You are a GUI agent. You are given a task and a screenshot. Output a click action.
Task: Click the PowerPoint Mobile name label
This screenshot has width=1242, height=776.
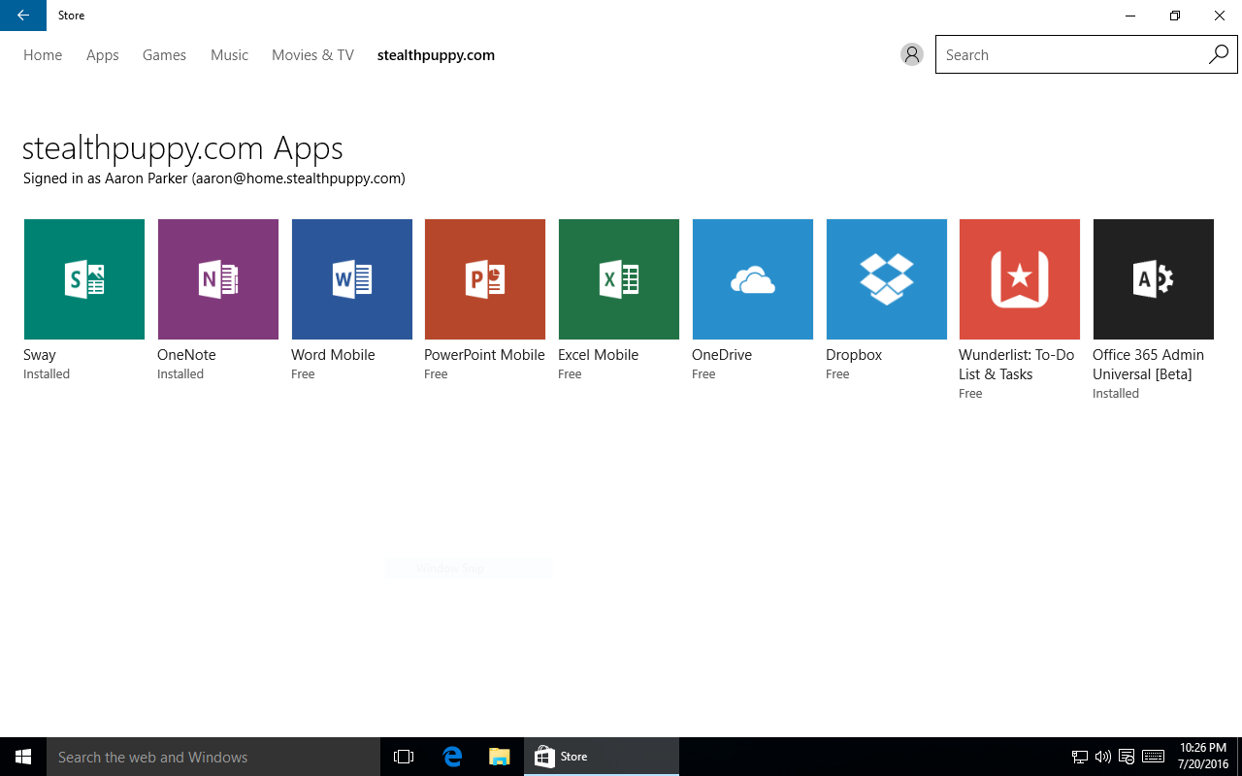484,355
